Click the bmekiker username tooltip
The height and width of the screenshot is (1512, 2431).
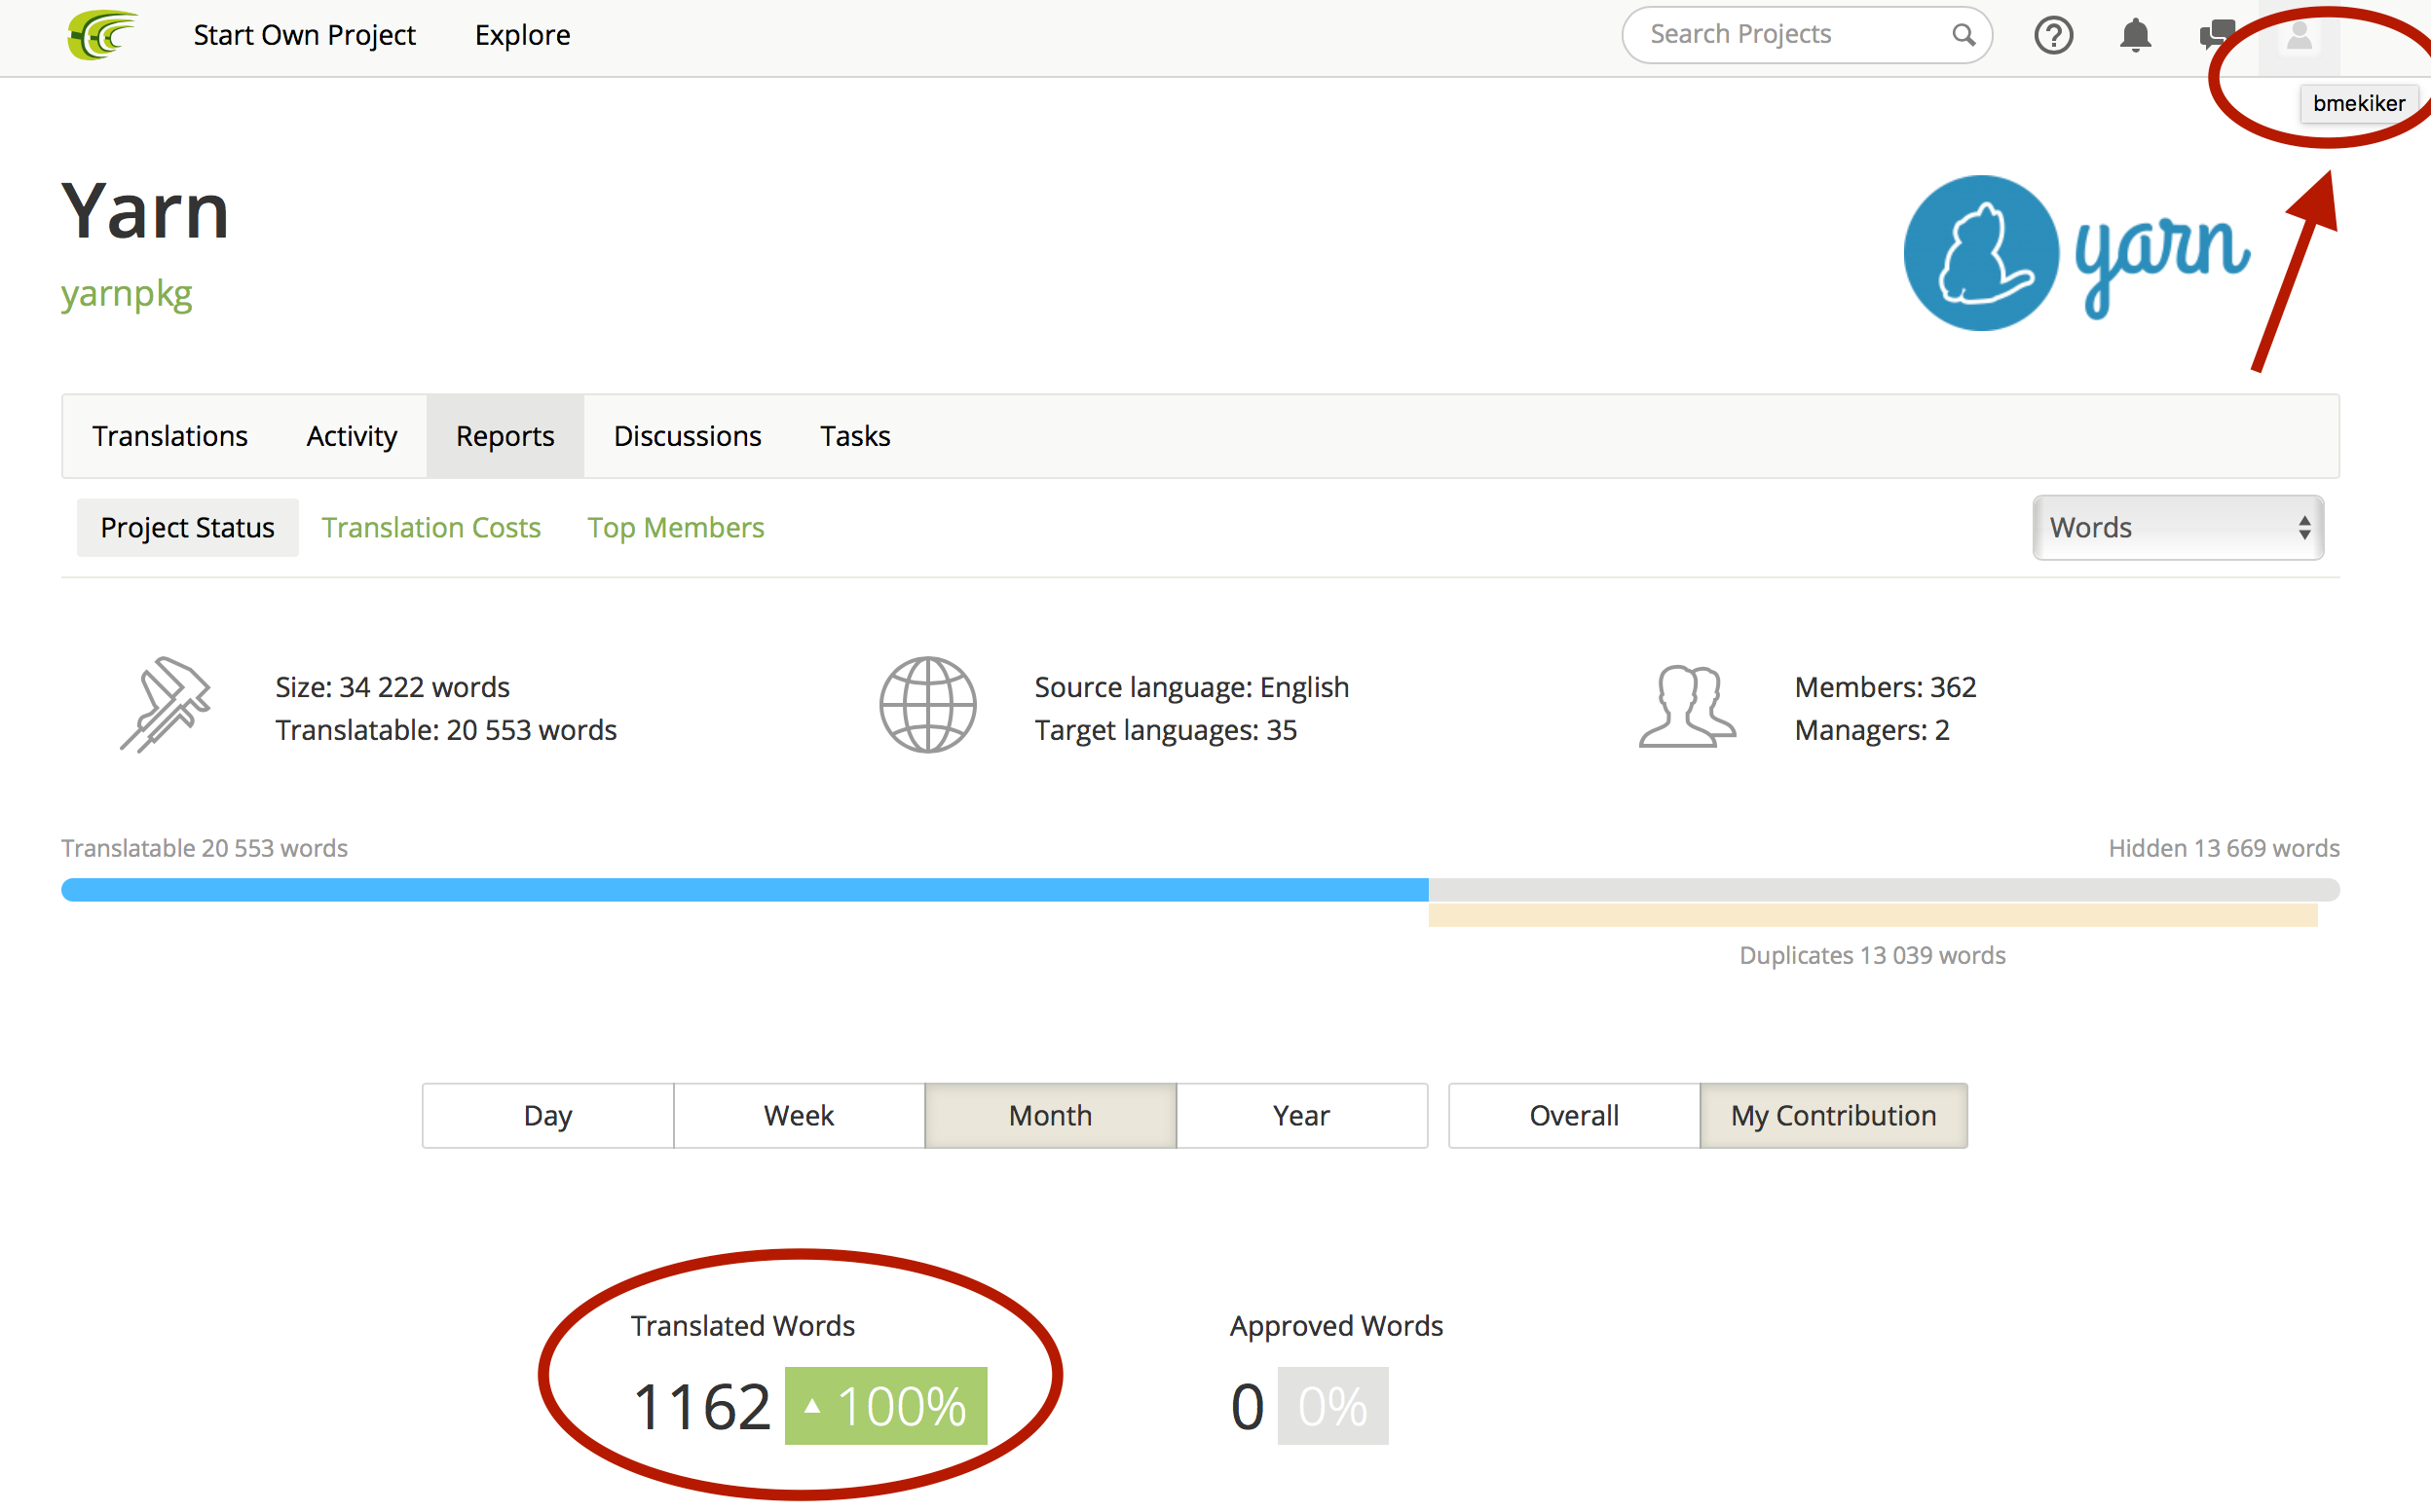(2359, 103)
